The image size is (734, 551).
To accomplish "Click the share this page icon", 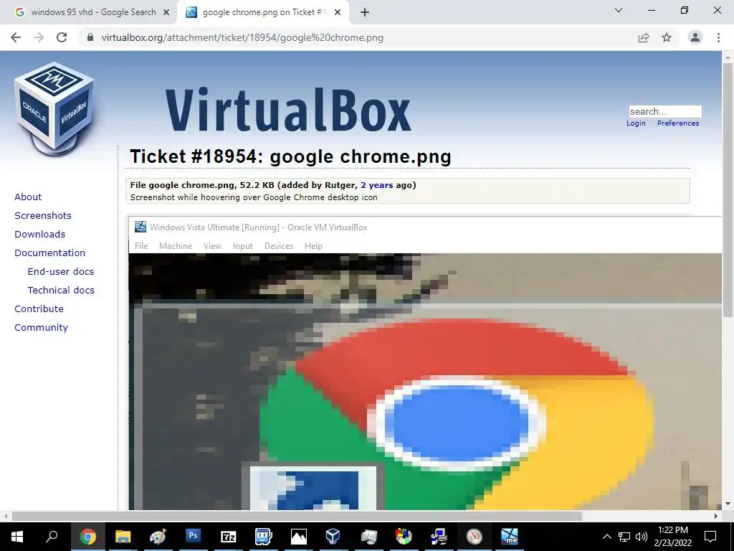I will click(644, 37).
